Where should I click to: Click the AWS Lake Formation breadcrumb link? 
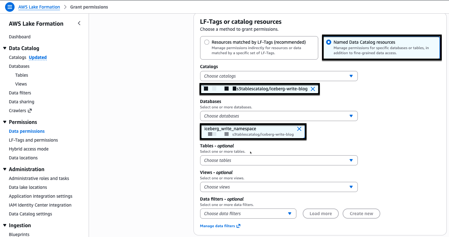[x=39, y=7]
